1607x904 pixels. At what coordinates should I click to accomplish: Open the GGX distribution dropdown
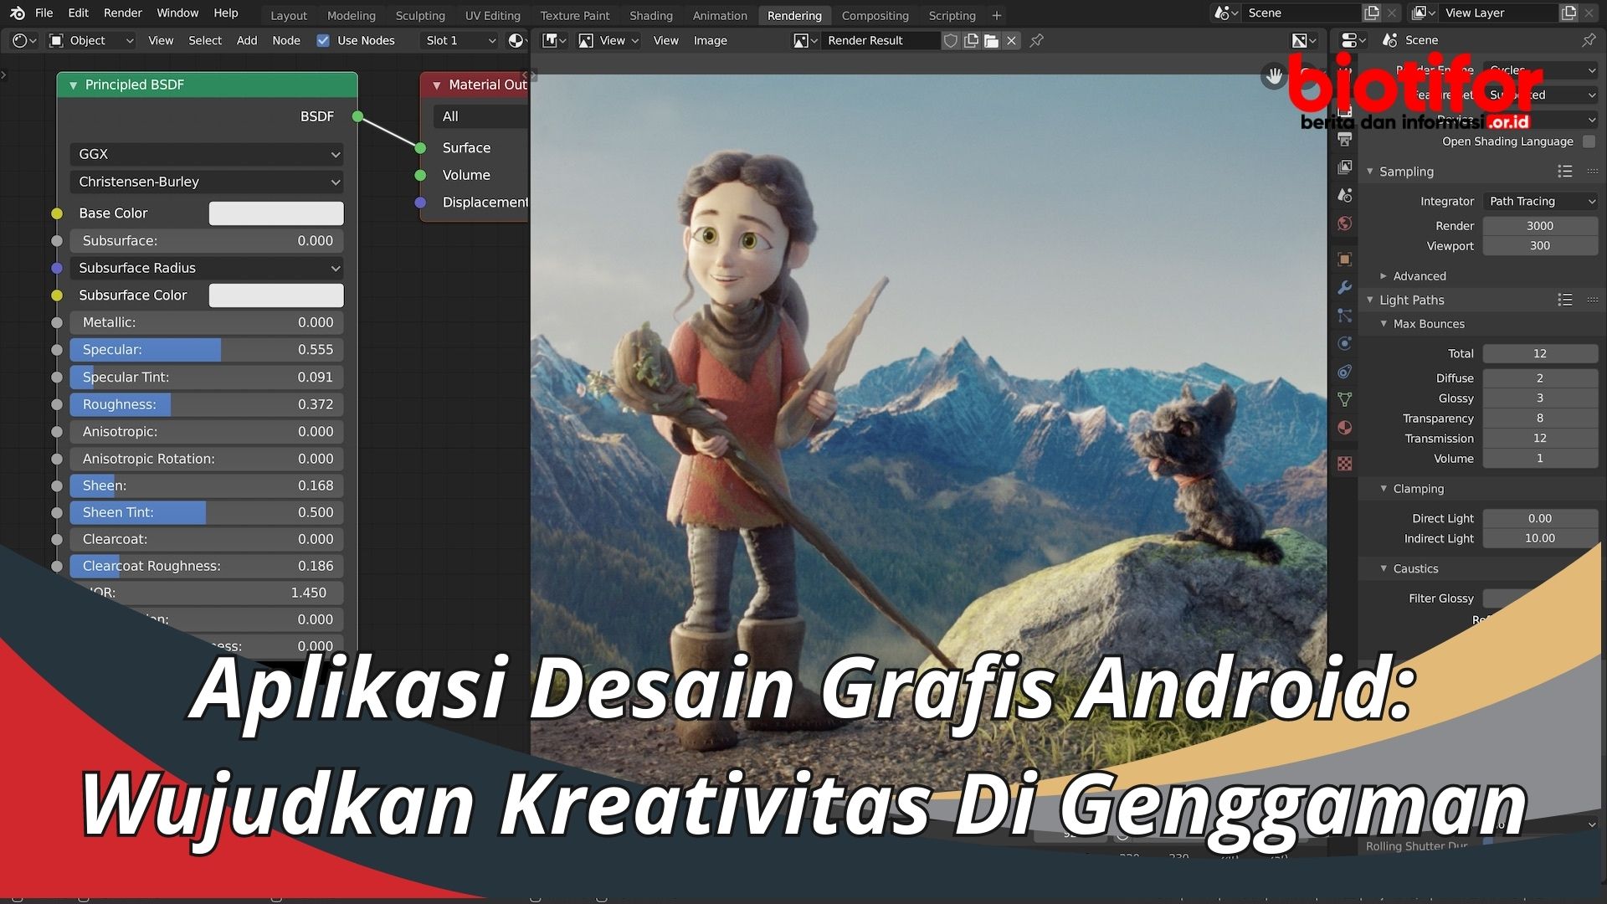tap(207, 154)
